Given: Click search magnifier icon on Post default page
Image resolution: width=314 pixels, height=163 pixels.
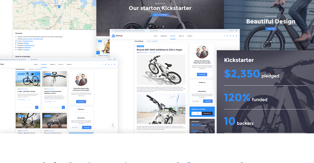Looking at the screenshot, I should click(237, 31).
